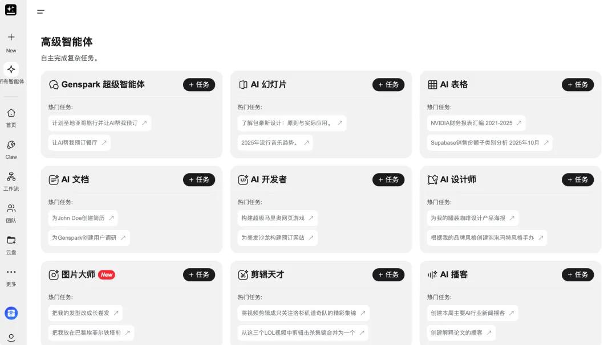616x345 pixels.
Task: Open 创建本周主要AI行业新闻播客 task
Action: point(472,313)
